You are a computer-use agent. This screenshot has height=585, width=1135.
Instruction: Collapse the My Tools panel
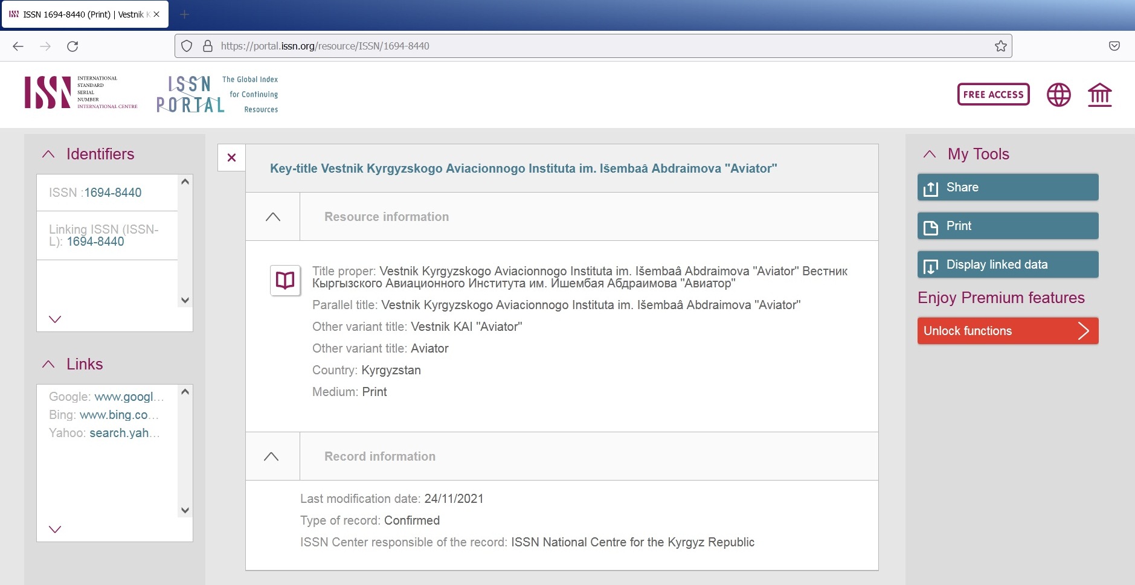click(x=930, y=154)
